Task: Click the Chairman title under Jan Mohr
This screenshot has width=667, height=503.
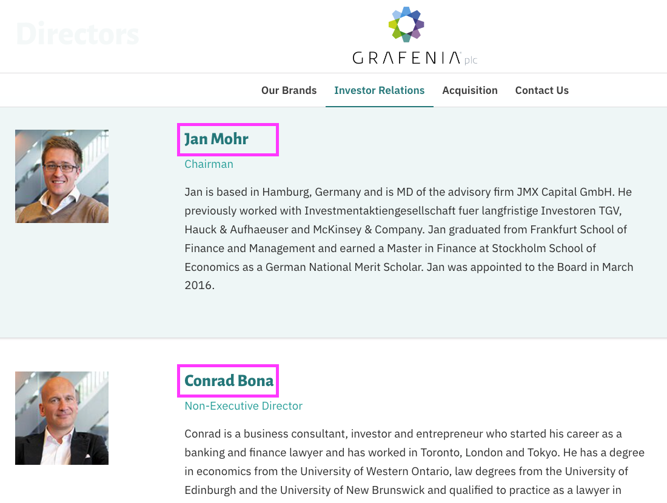Action: [x=209, y=164]
